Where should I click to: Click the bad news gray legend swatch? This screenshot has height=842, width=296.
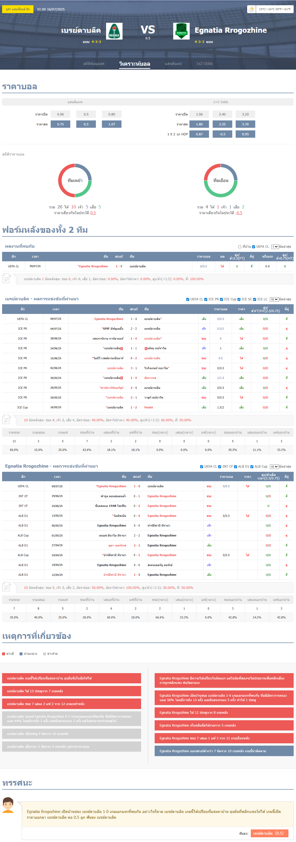click(x=45, y=654)
